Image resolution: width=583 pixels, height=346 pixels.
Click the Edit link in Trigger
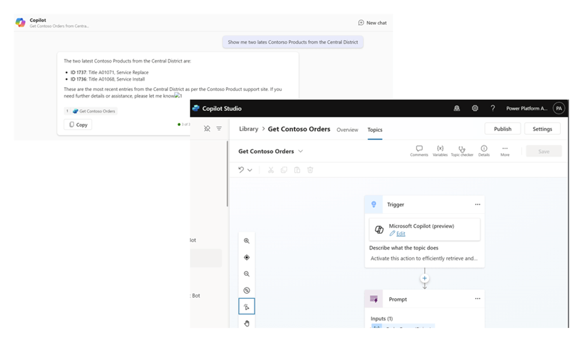click(401, 234)
